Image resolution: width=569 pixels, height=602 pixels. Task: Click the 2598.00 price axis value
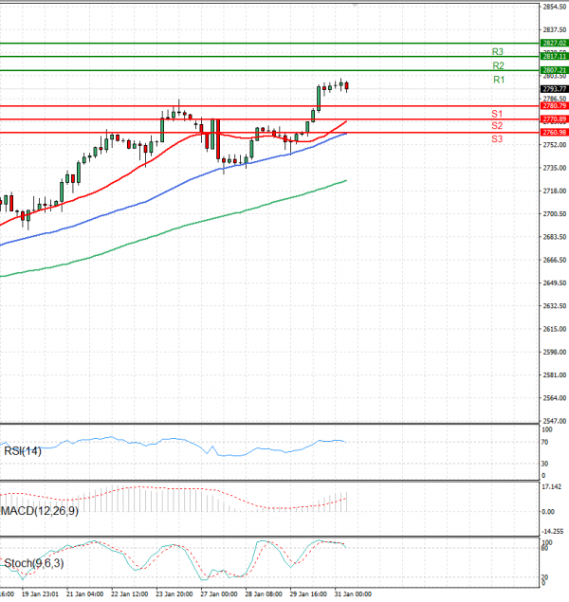(x=555, y=353)
